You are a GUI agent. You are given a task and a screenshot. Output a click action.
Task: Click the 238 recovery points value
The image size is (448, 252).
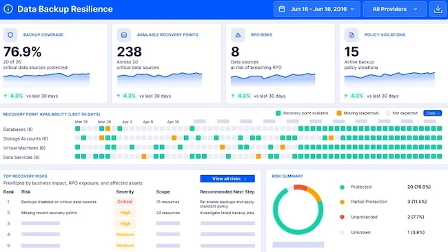point(129,52)
